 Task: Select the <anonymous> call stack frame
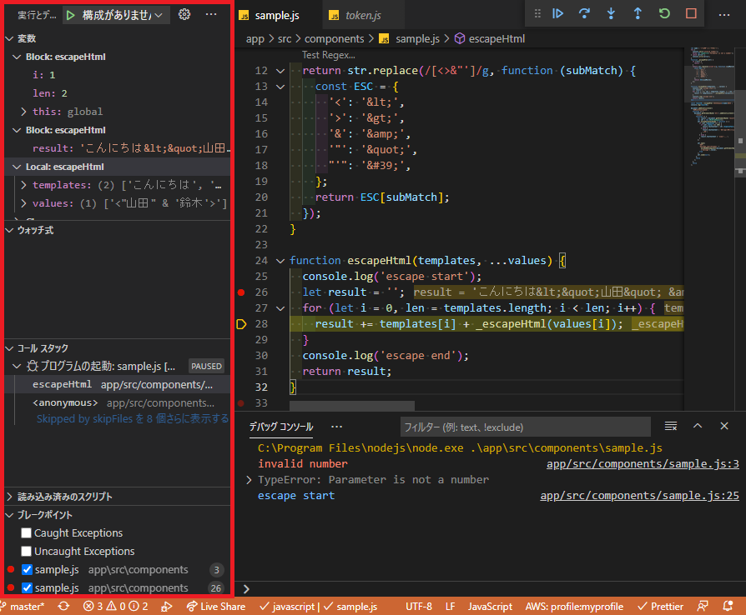pyautogui.click(x=118, y=403)
